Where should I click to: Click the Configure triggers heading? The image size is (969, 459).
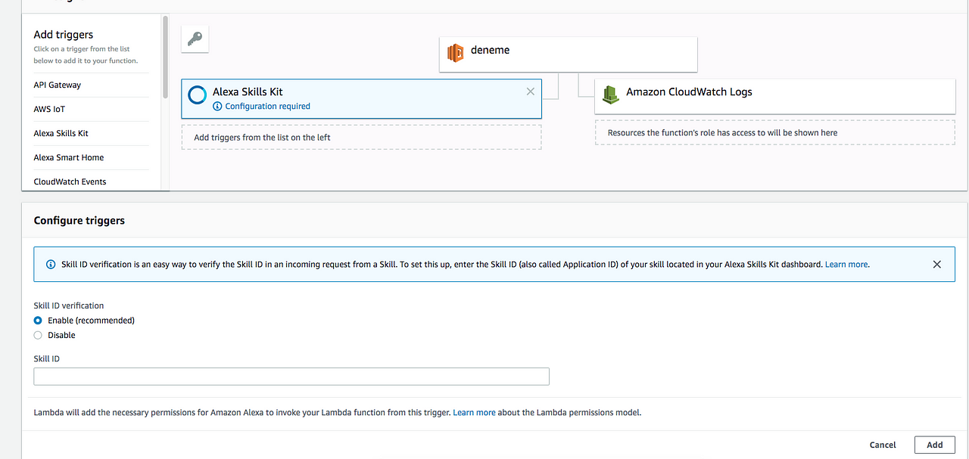(x=79, y=221)
